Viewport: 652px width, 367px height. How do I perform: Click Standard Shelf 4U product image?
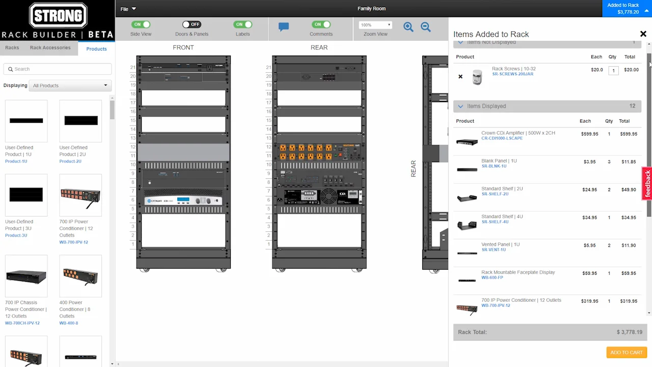(x=467, y=225)
